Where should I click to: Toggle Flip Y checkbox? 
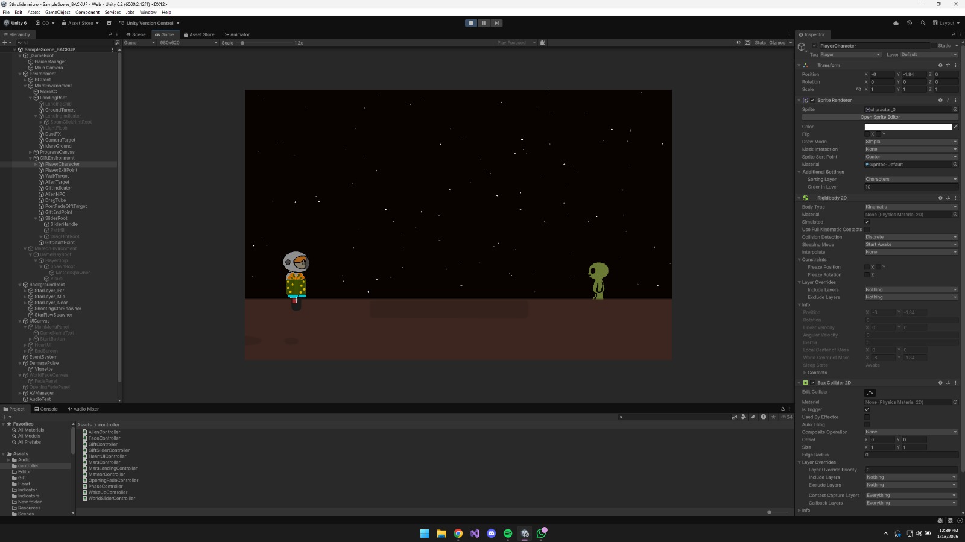(x=878, y=134)
